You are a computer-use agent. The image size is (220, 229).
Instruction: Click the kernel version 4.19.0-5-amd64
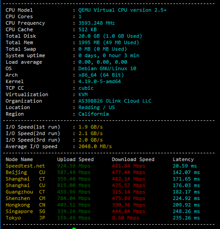pos(99,81)
